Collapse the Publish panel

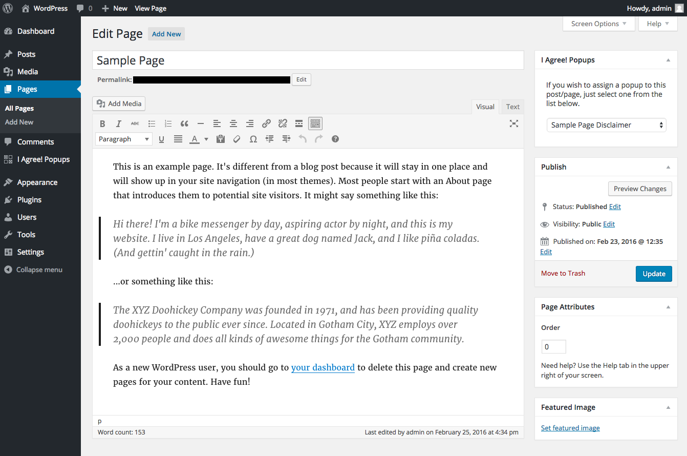click(668, 167)
